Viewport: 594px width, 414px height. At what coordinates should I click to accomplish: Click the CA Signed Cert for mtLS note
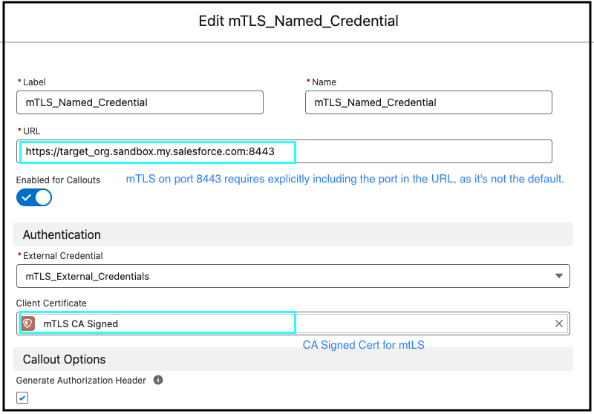click(x=363, y=345)
